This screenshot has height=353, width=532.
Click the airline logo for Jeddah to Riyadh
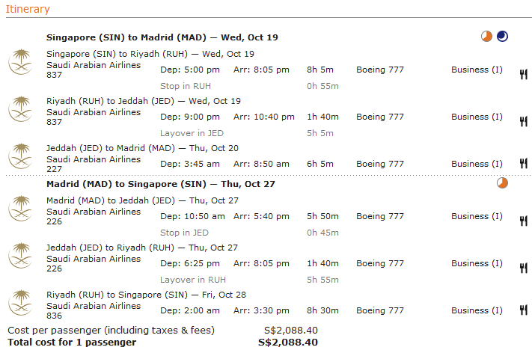click(x=20, y=256)
